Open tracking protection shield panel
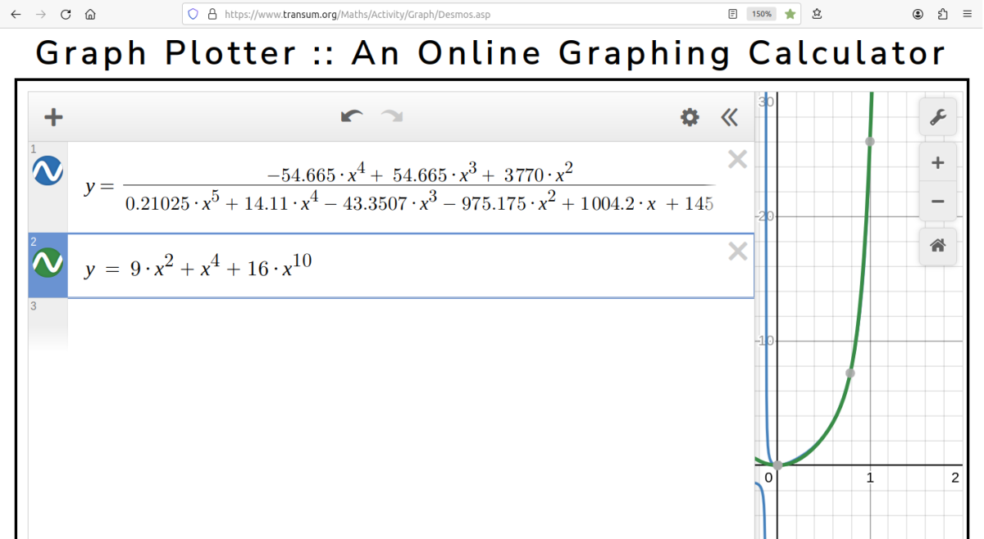Screen dimensions: 984x539 (194, 14)
